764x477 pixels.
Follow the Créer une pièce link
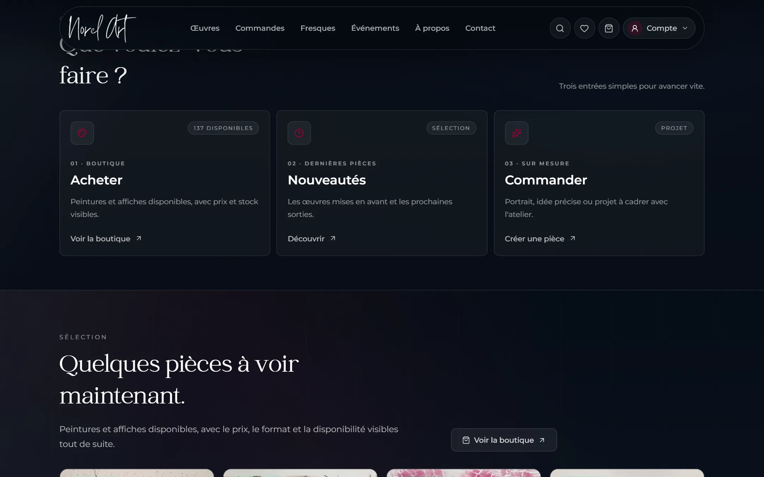[x=540, y=239]
